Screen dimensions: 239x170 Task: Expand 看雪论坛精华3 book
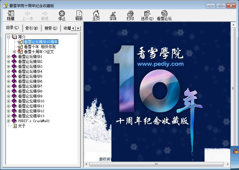[9, 66]
